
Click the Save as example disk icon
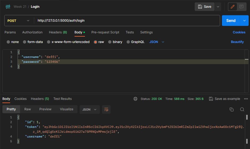211,99
